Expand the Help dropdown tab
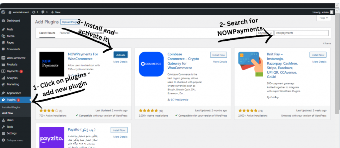 324,18
